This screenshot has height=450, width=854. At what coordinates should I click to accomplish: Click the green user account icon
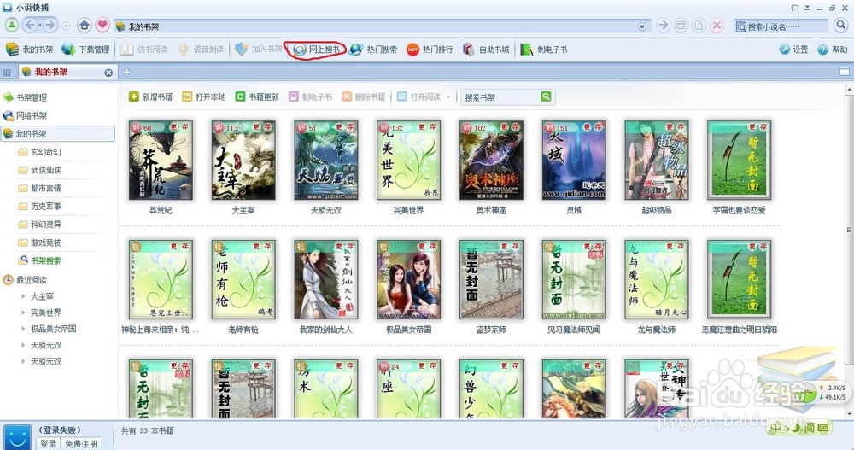[11, 25]
